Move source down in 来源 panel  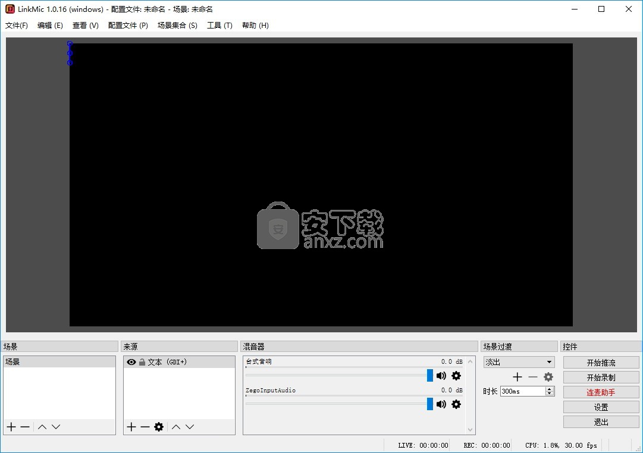(x=190, y=427)
